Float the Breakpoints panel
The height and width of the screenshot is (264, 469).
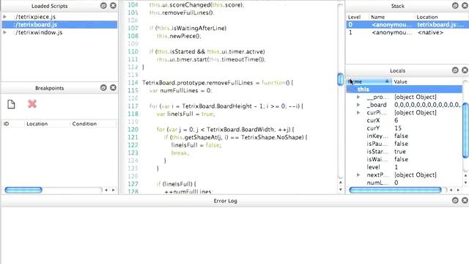(103, 88)
